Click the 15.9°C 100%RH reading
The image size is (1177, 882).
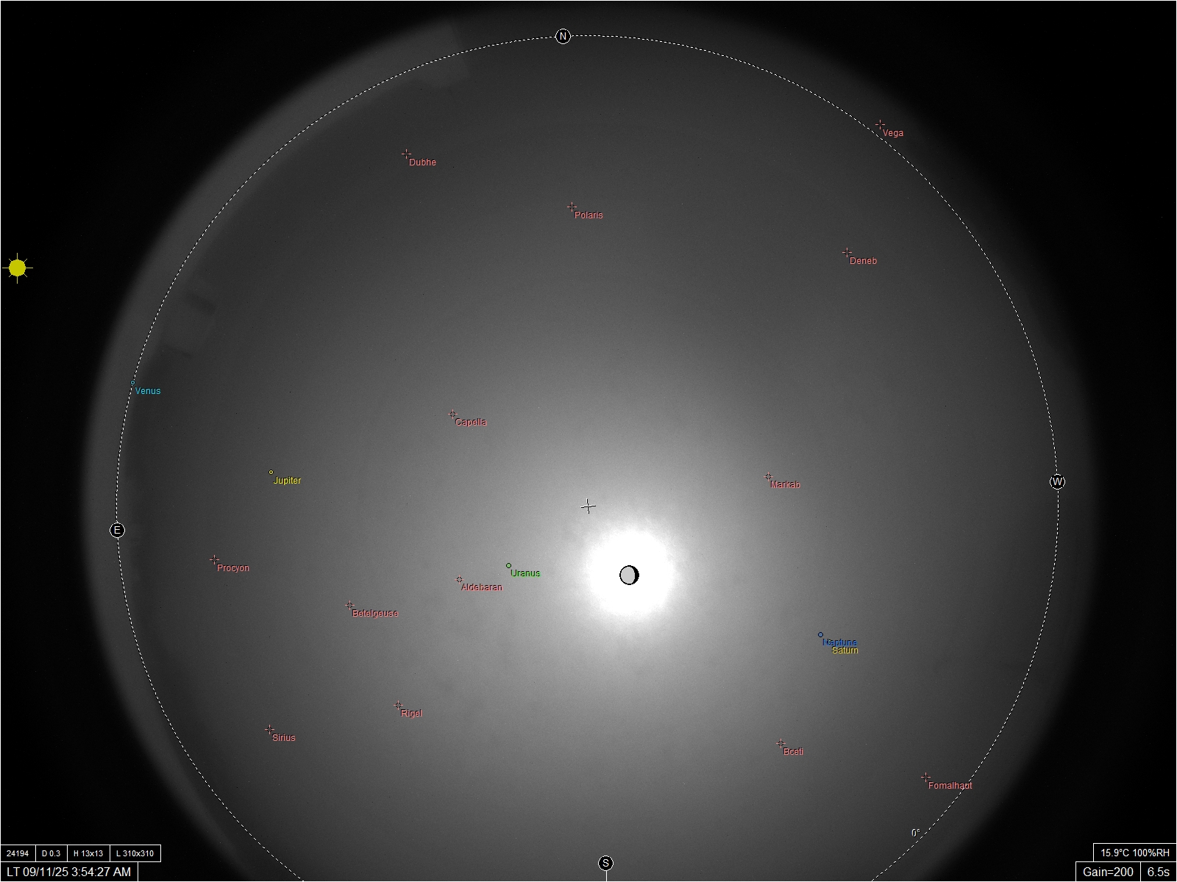pyautogui.click(x=1135, y=853)
